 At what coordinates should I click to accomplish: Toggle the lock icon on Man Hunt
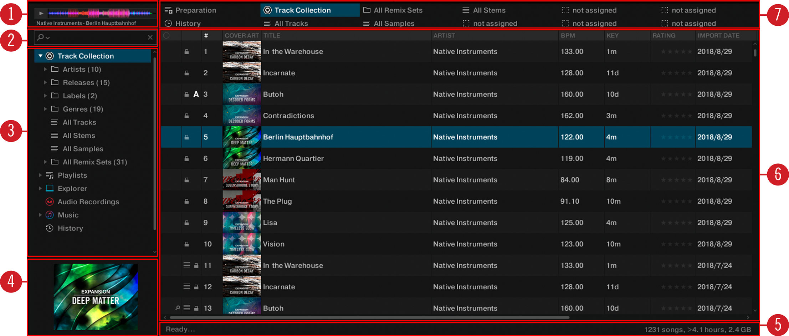(x=186, y=180)
